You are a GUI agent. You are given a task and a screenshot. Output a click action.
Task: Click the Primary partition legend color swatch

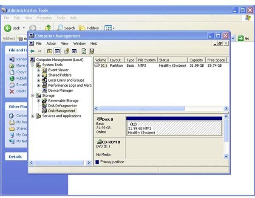tap(97, 162)
